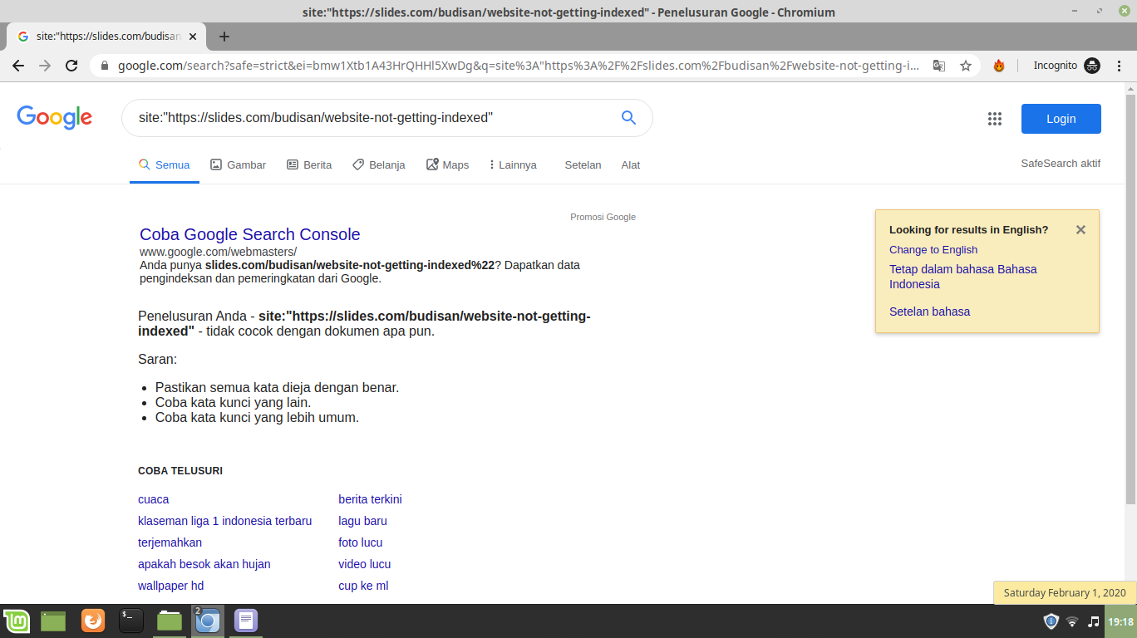
Task: Click the Chromium taskbar window button
Action: click(208, 621)
